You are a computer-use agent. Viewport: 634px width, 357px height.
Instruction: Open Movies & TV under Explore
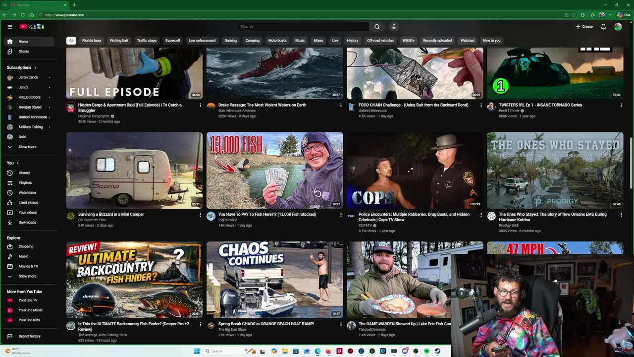pyautogui.click(x=30, y=266)
